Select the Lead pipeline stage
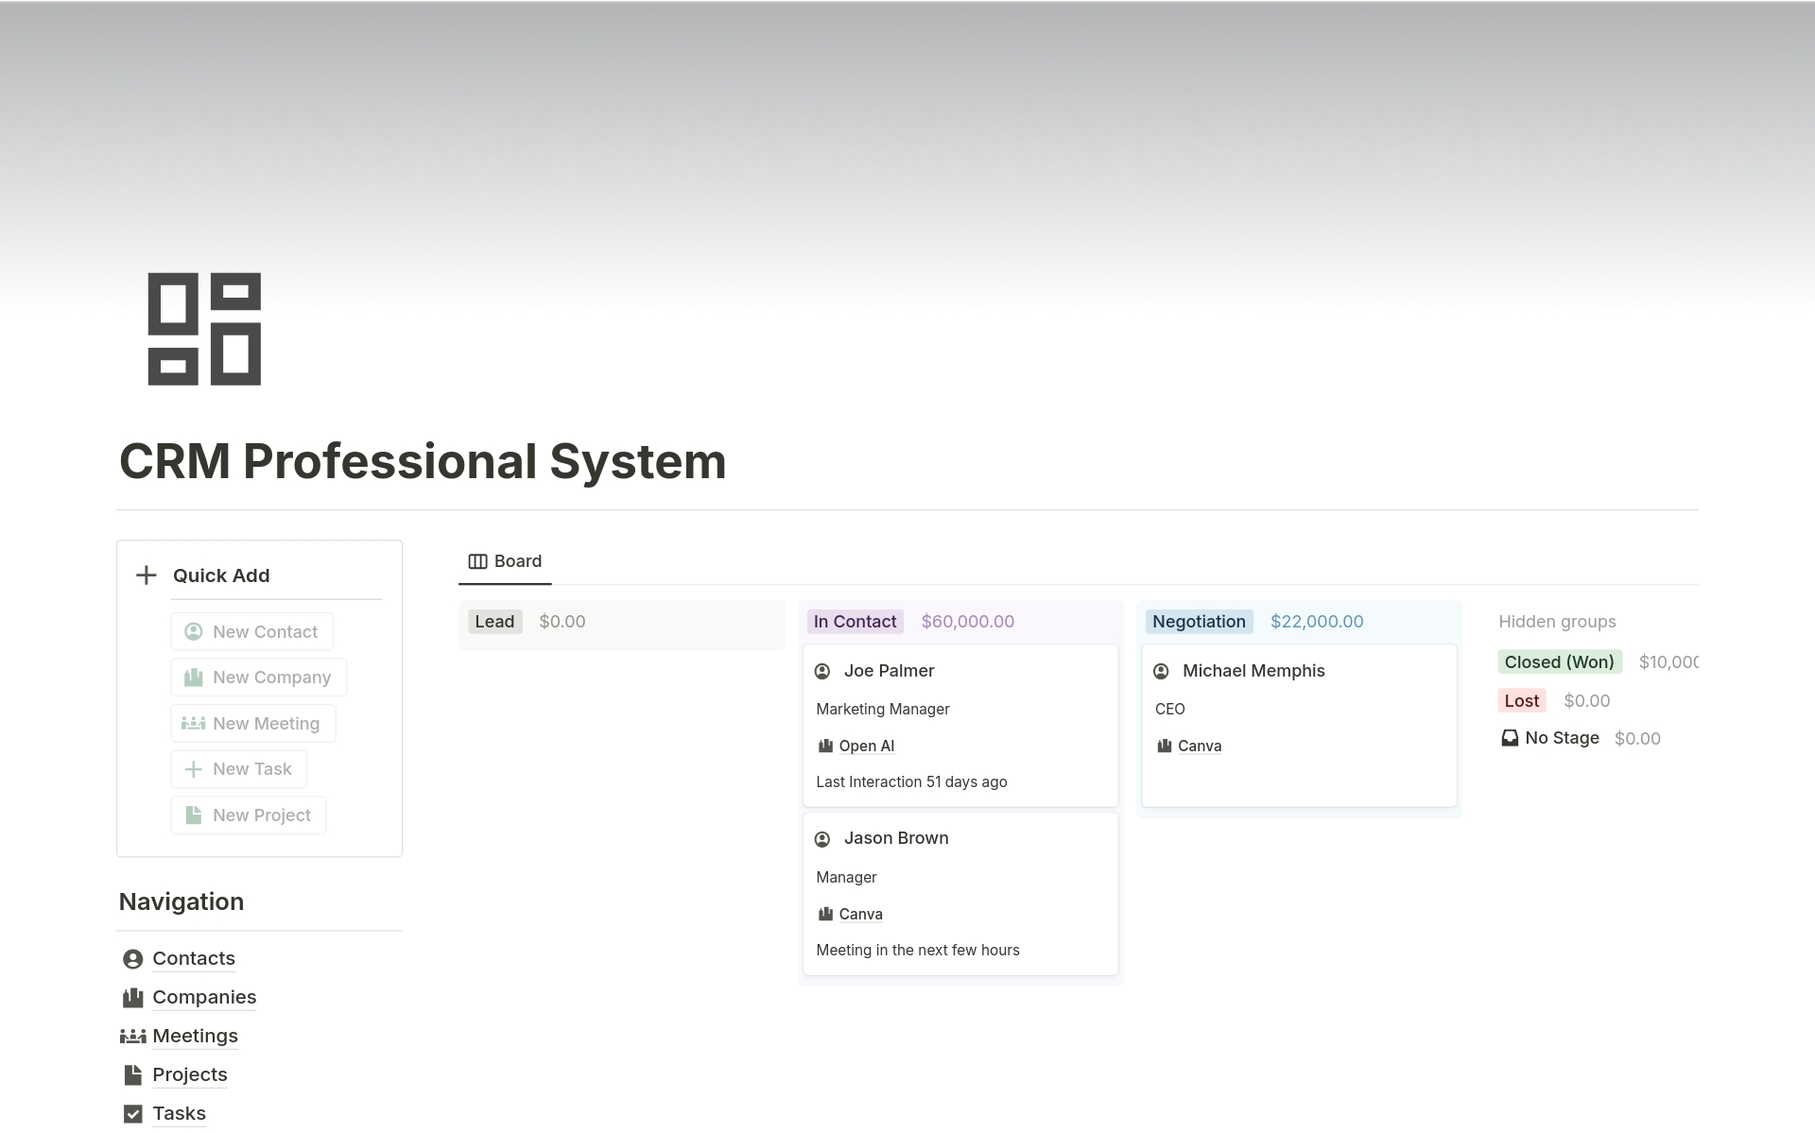 coord(493,622)
